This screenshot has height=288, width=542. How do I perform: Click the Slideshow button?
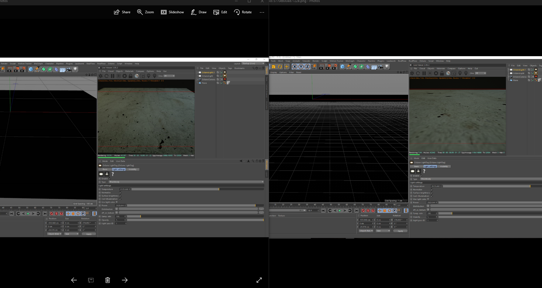click(x=172, y=12)
